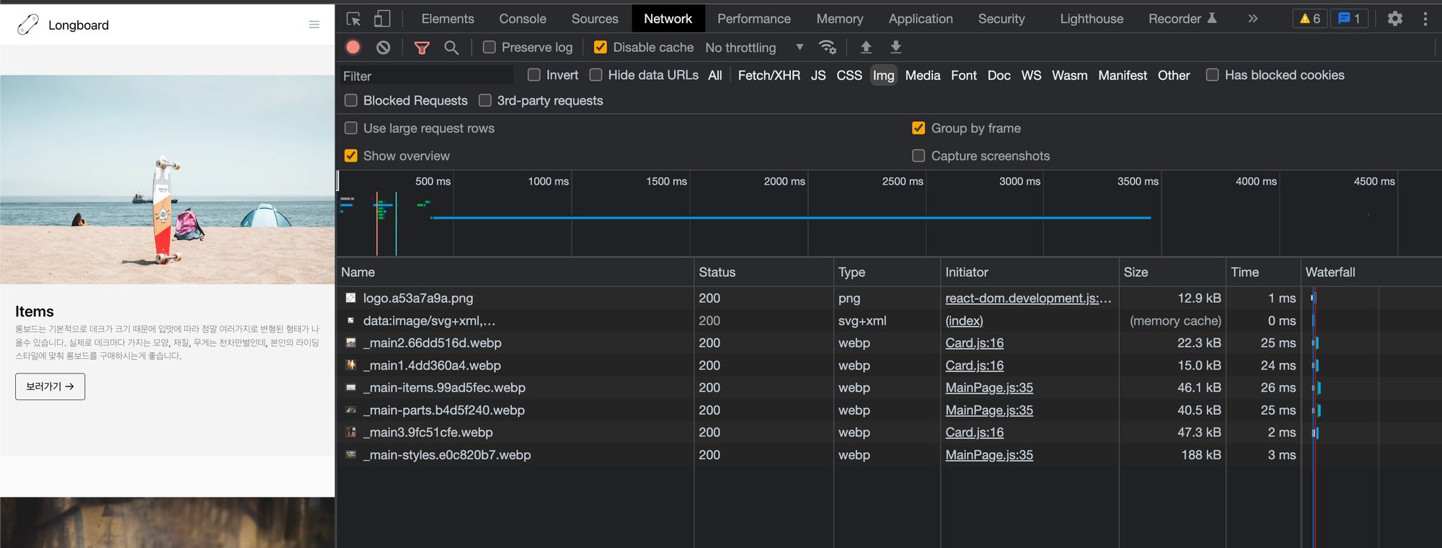Show the issues count badge

tap(1349, 19)
